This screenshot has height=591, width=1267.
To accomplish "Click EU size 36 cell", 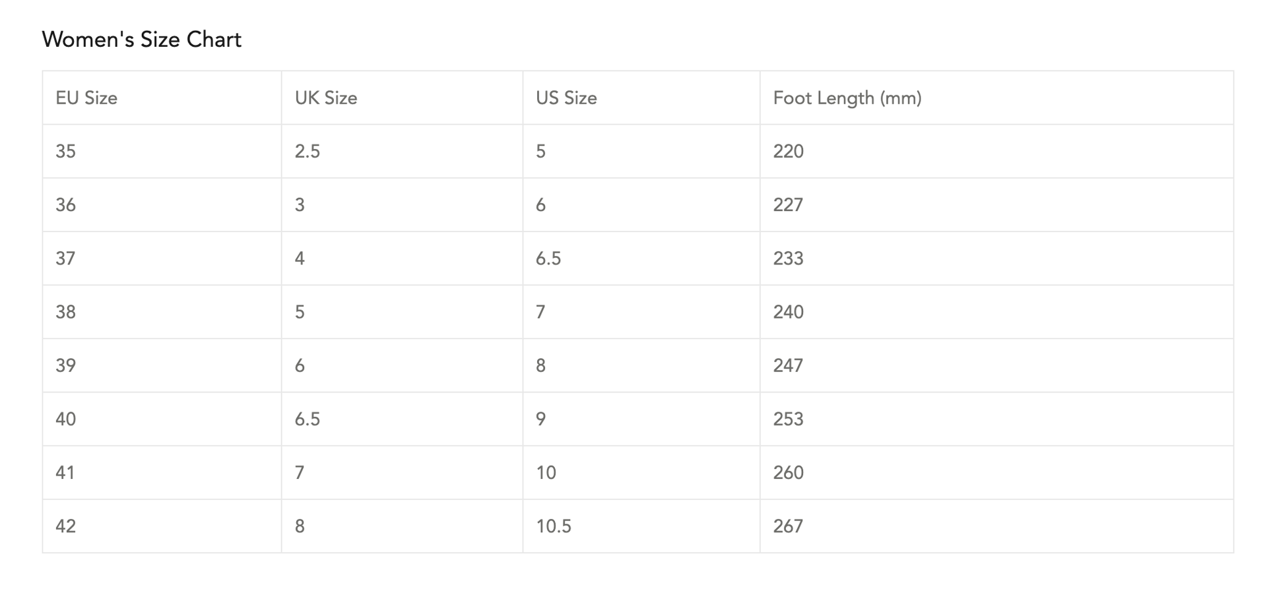I will coord(66,205).
